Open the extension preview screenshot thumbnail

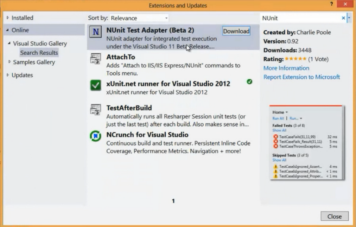[307, 143]
